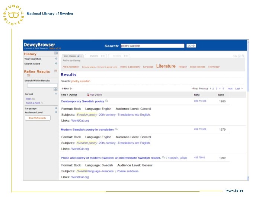Refine by Social sciences class
Viewport: 268px width, 201px height.
[x=197, y=67]
